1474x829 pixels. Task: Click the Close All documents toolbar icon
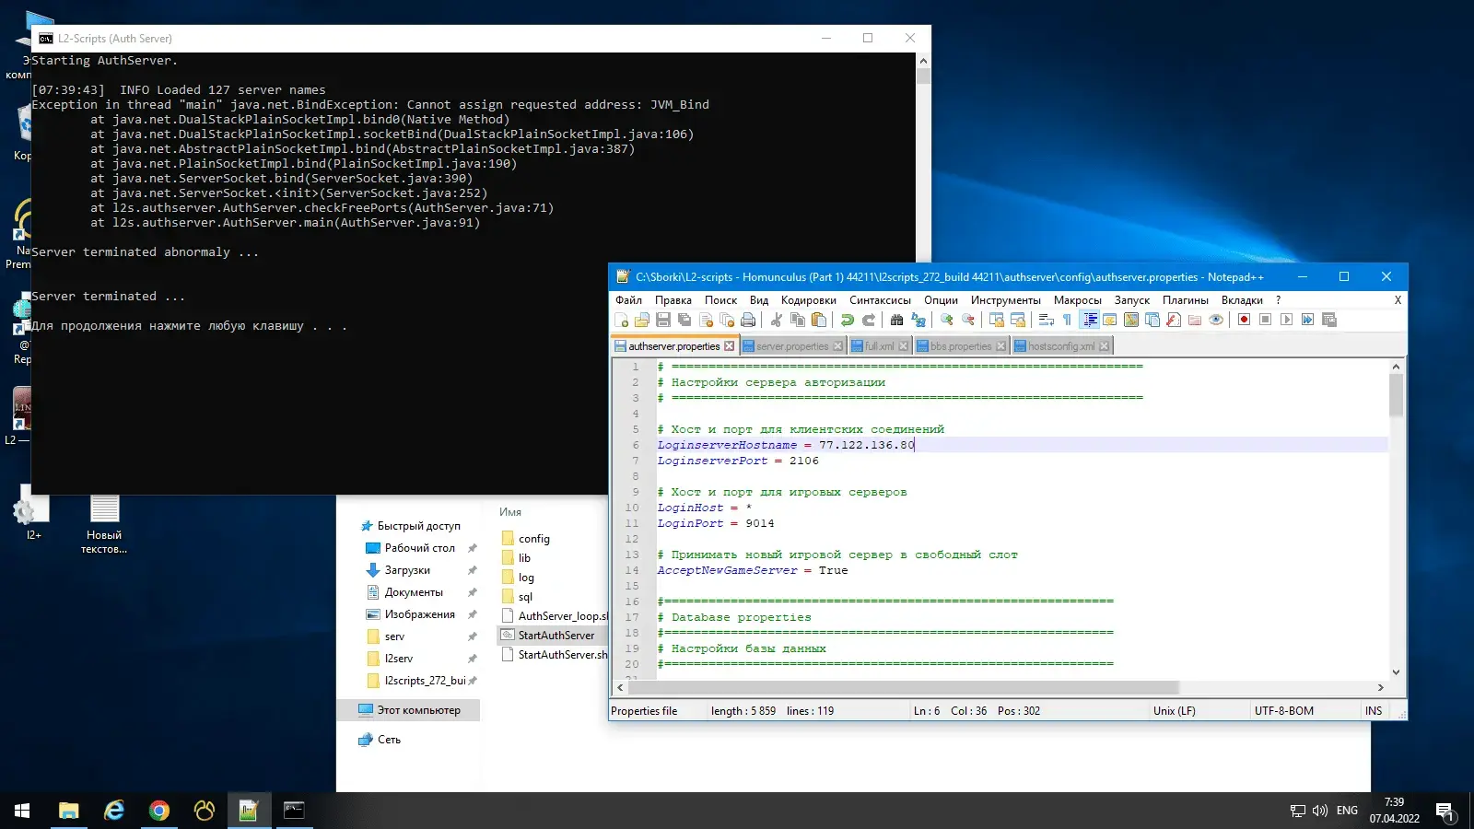[727, 320]
